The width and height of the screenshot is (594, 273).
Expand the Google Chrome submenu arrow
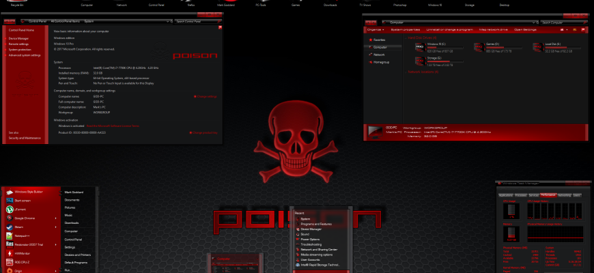(56, 218)
